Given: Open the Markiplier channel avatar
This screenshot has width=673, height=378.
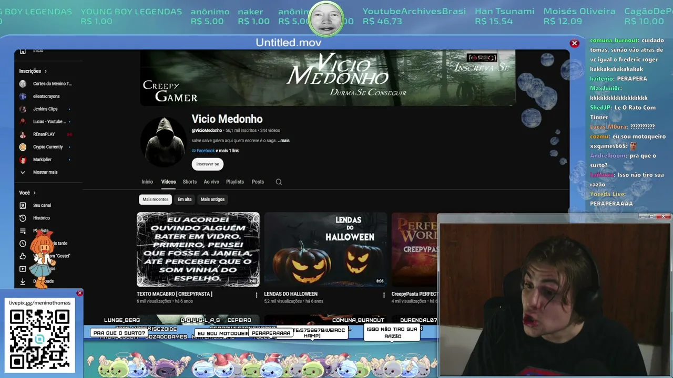Looking at the screenshot, I should pos(23,160).
